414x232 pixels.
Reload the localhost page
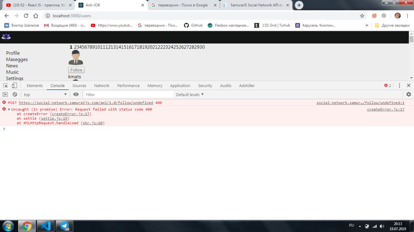(26, 16)
